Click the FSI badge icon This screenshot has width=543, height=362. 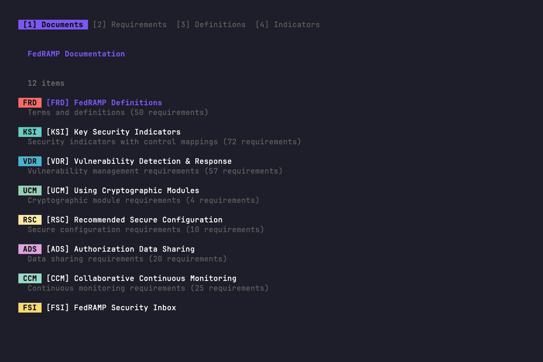[x=29, y=307]
